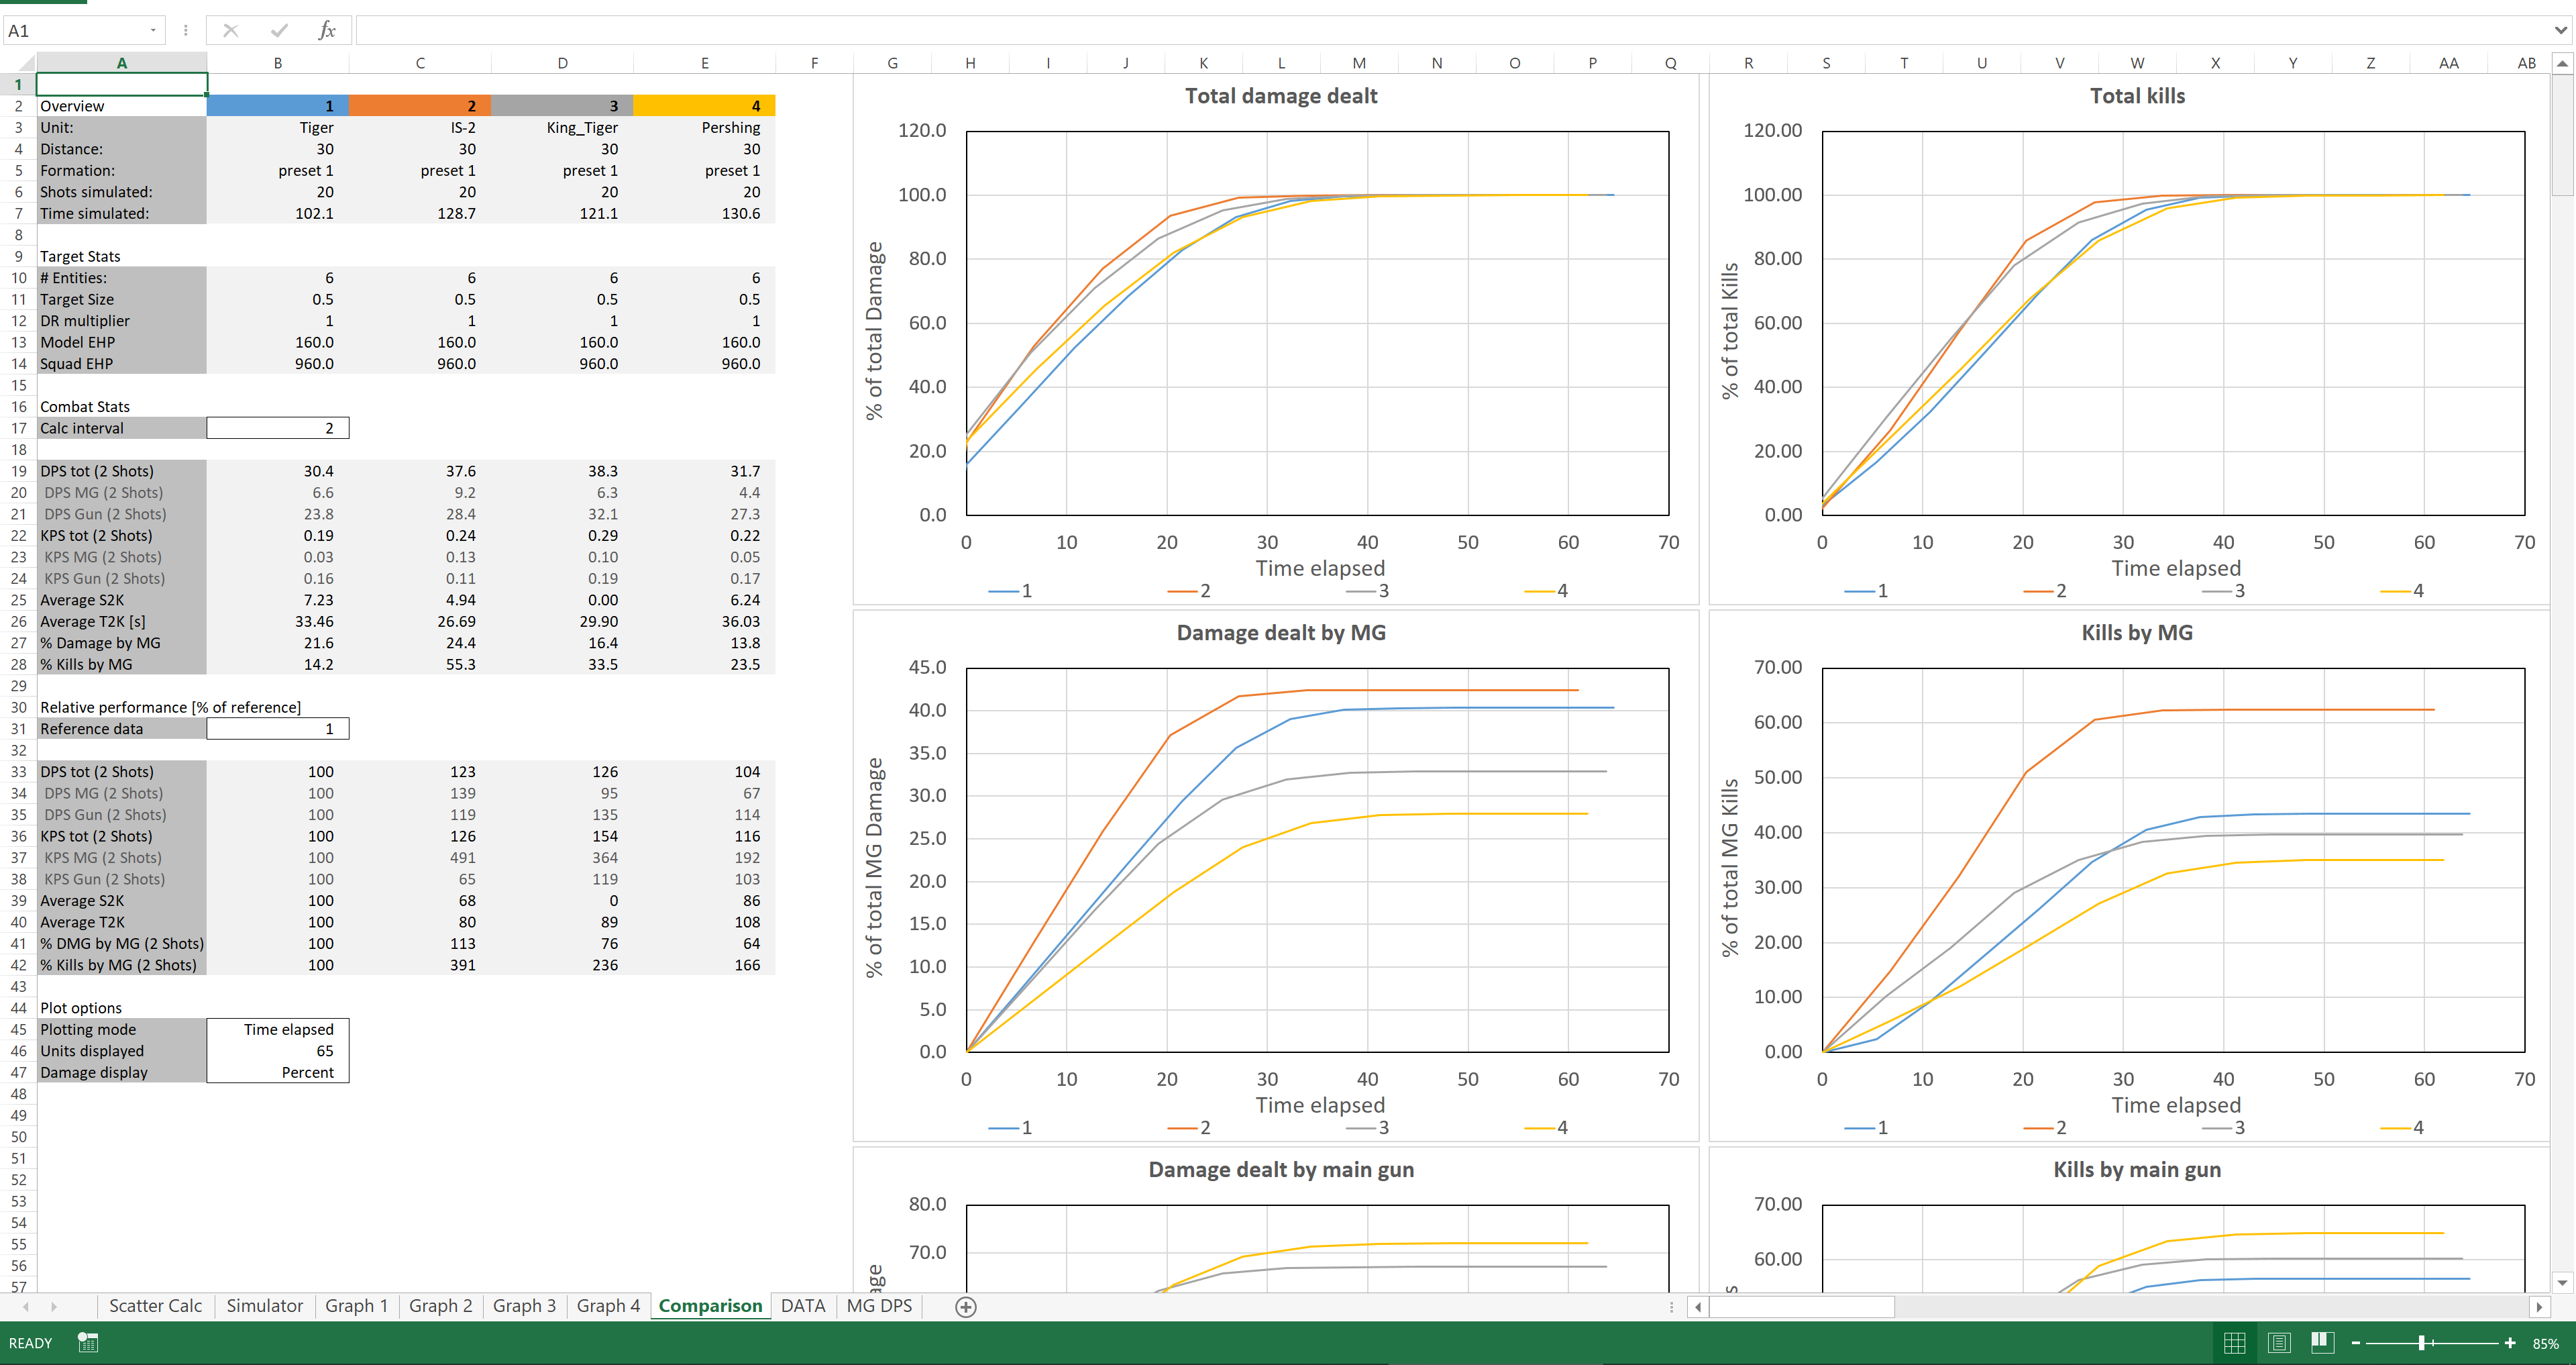2576x1365 pixels.
Task: Select the 'Tiger' unit cell
Action: [278, 127]
